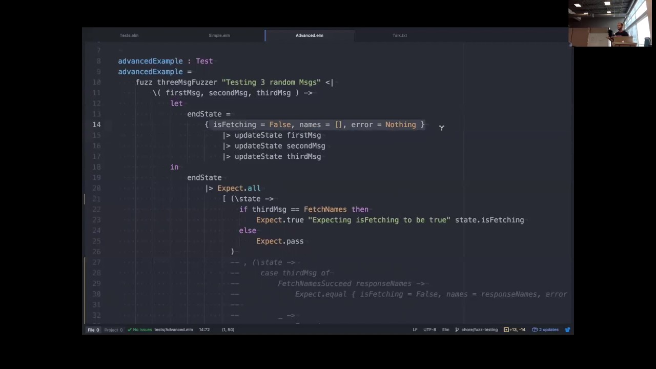Click updateState secondMsg on line 16

click(x=280, y=146)
